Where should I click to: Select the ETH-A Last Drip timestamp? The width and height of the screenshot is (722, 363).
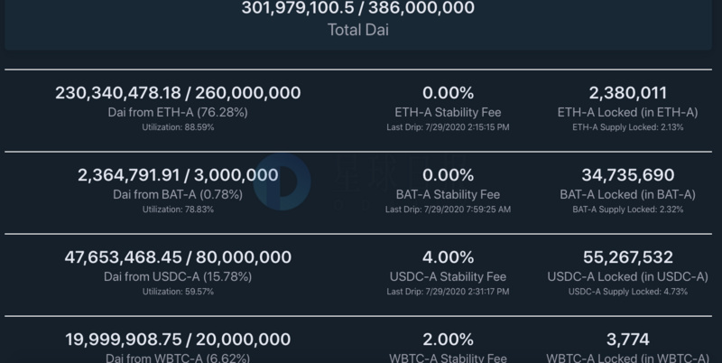click(x=448, y=127)
